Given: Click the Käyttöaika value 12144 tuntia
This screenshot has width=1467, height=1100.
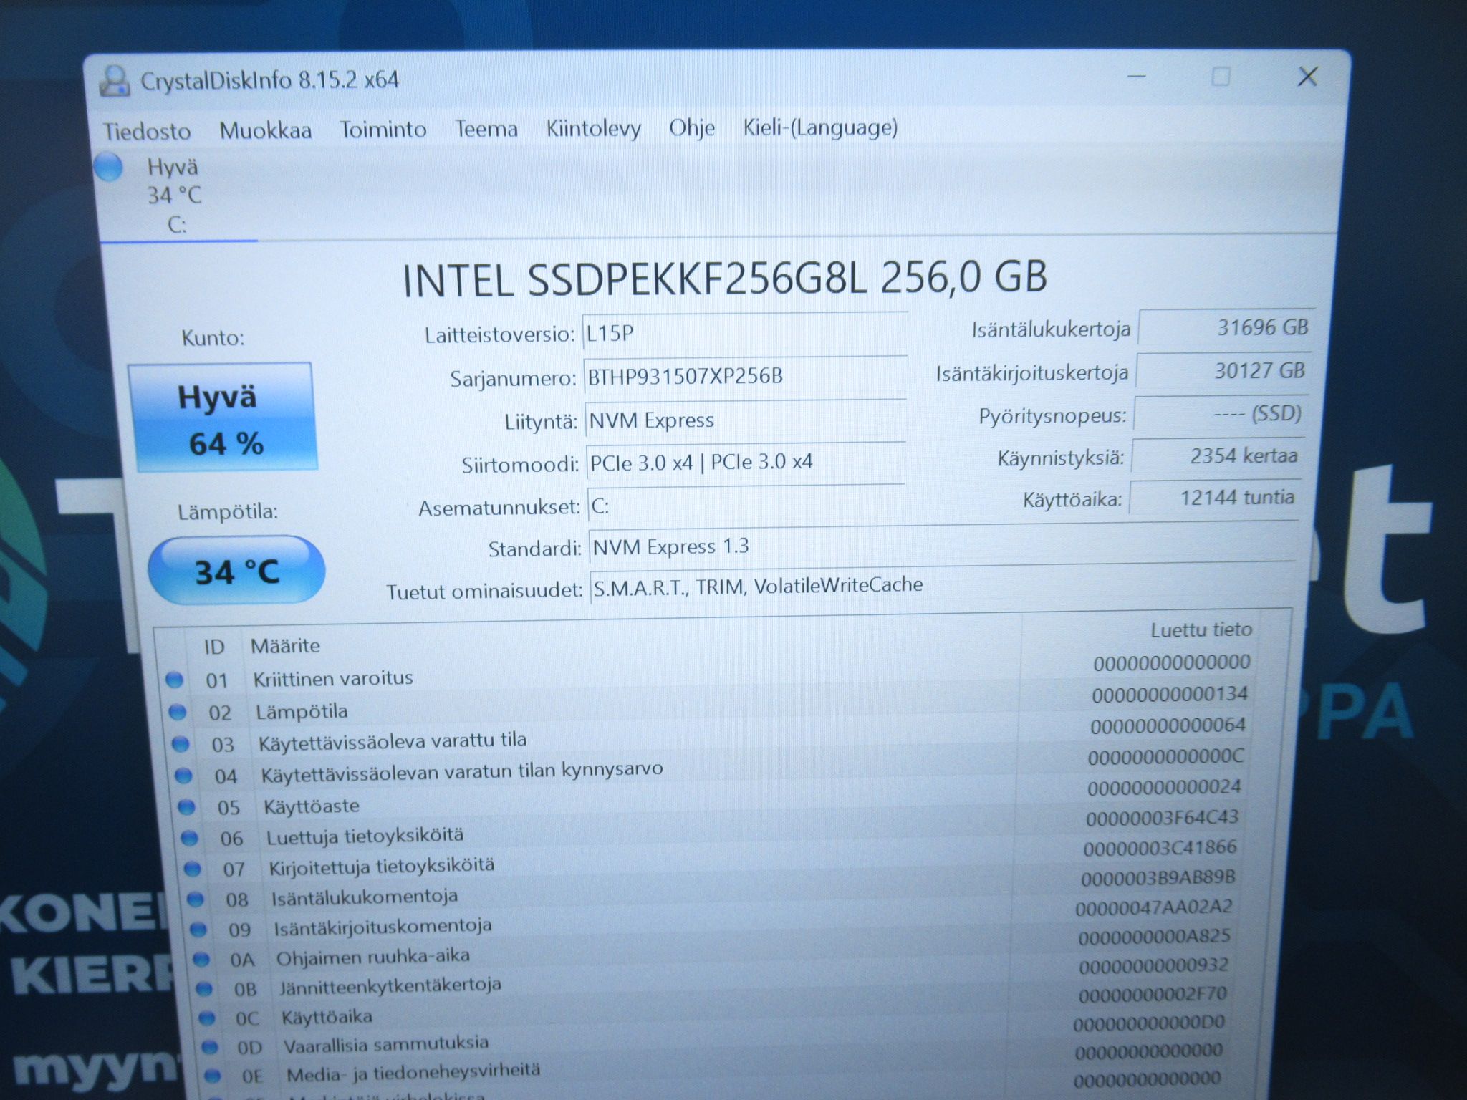Looking at the screenshot, I should tap(1214, 497).
